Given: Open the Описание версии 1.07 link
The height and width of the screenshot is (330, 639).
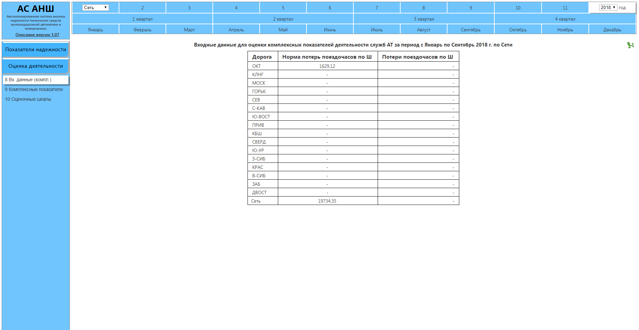Looking at the screenshot, I should click(x=37, y=35).
